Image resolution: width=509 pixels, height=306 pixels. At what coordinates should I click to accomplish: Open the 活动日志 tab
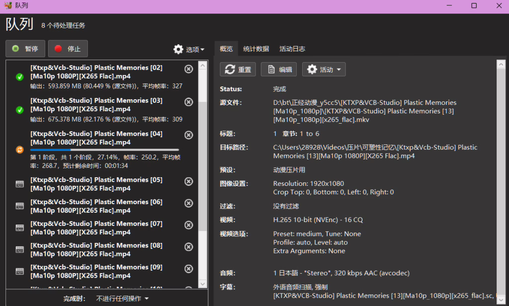click(x=292, y=49)
